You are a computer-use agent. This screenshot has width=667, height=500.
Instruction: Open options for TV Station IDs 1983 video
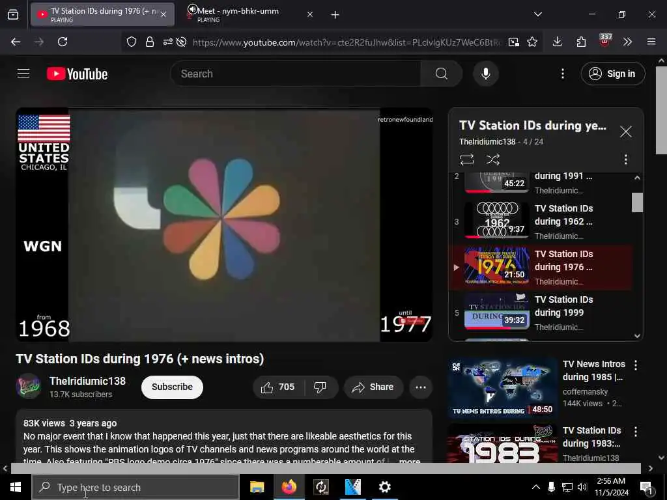pos(636,432)
